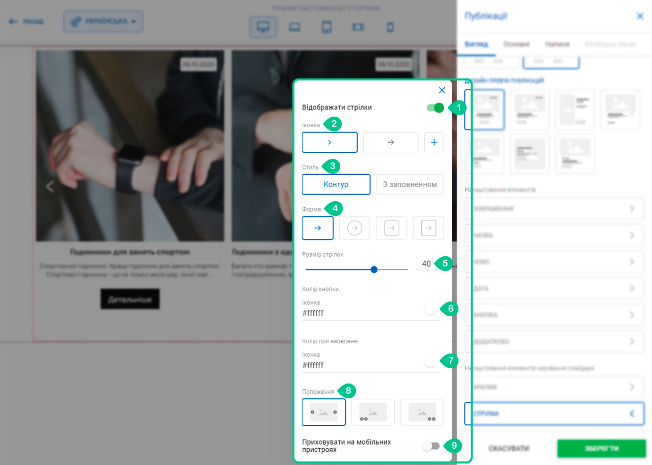Switch to landscape mobile preview mode
Viewport: 652px width, 465px height.
359,27
